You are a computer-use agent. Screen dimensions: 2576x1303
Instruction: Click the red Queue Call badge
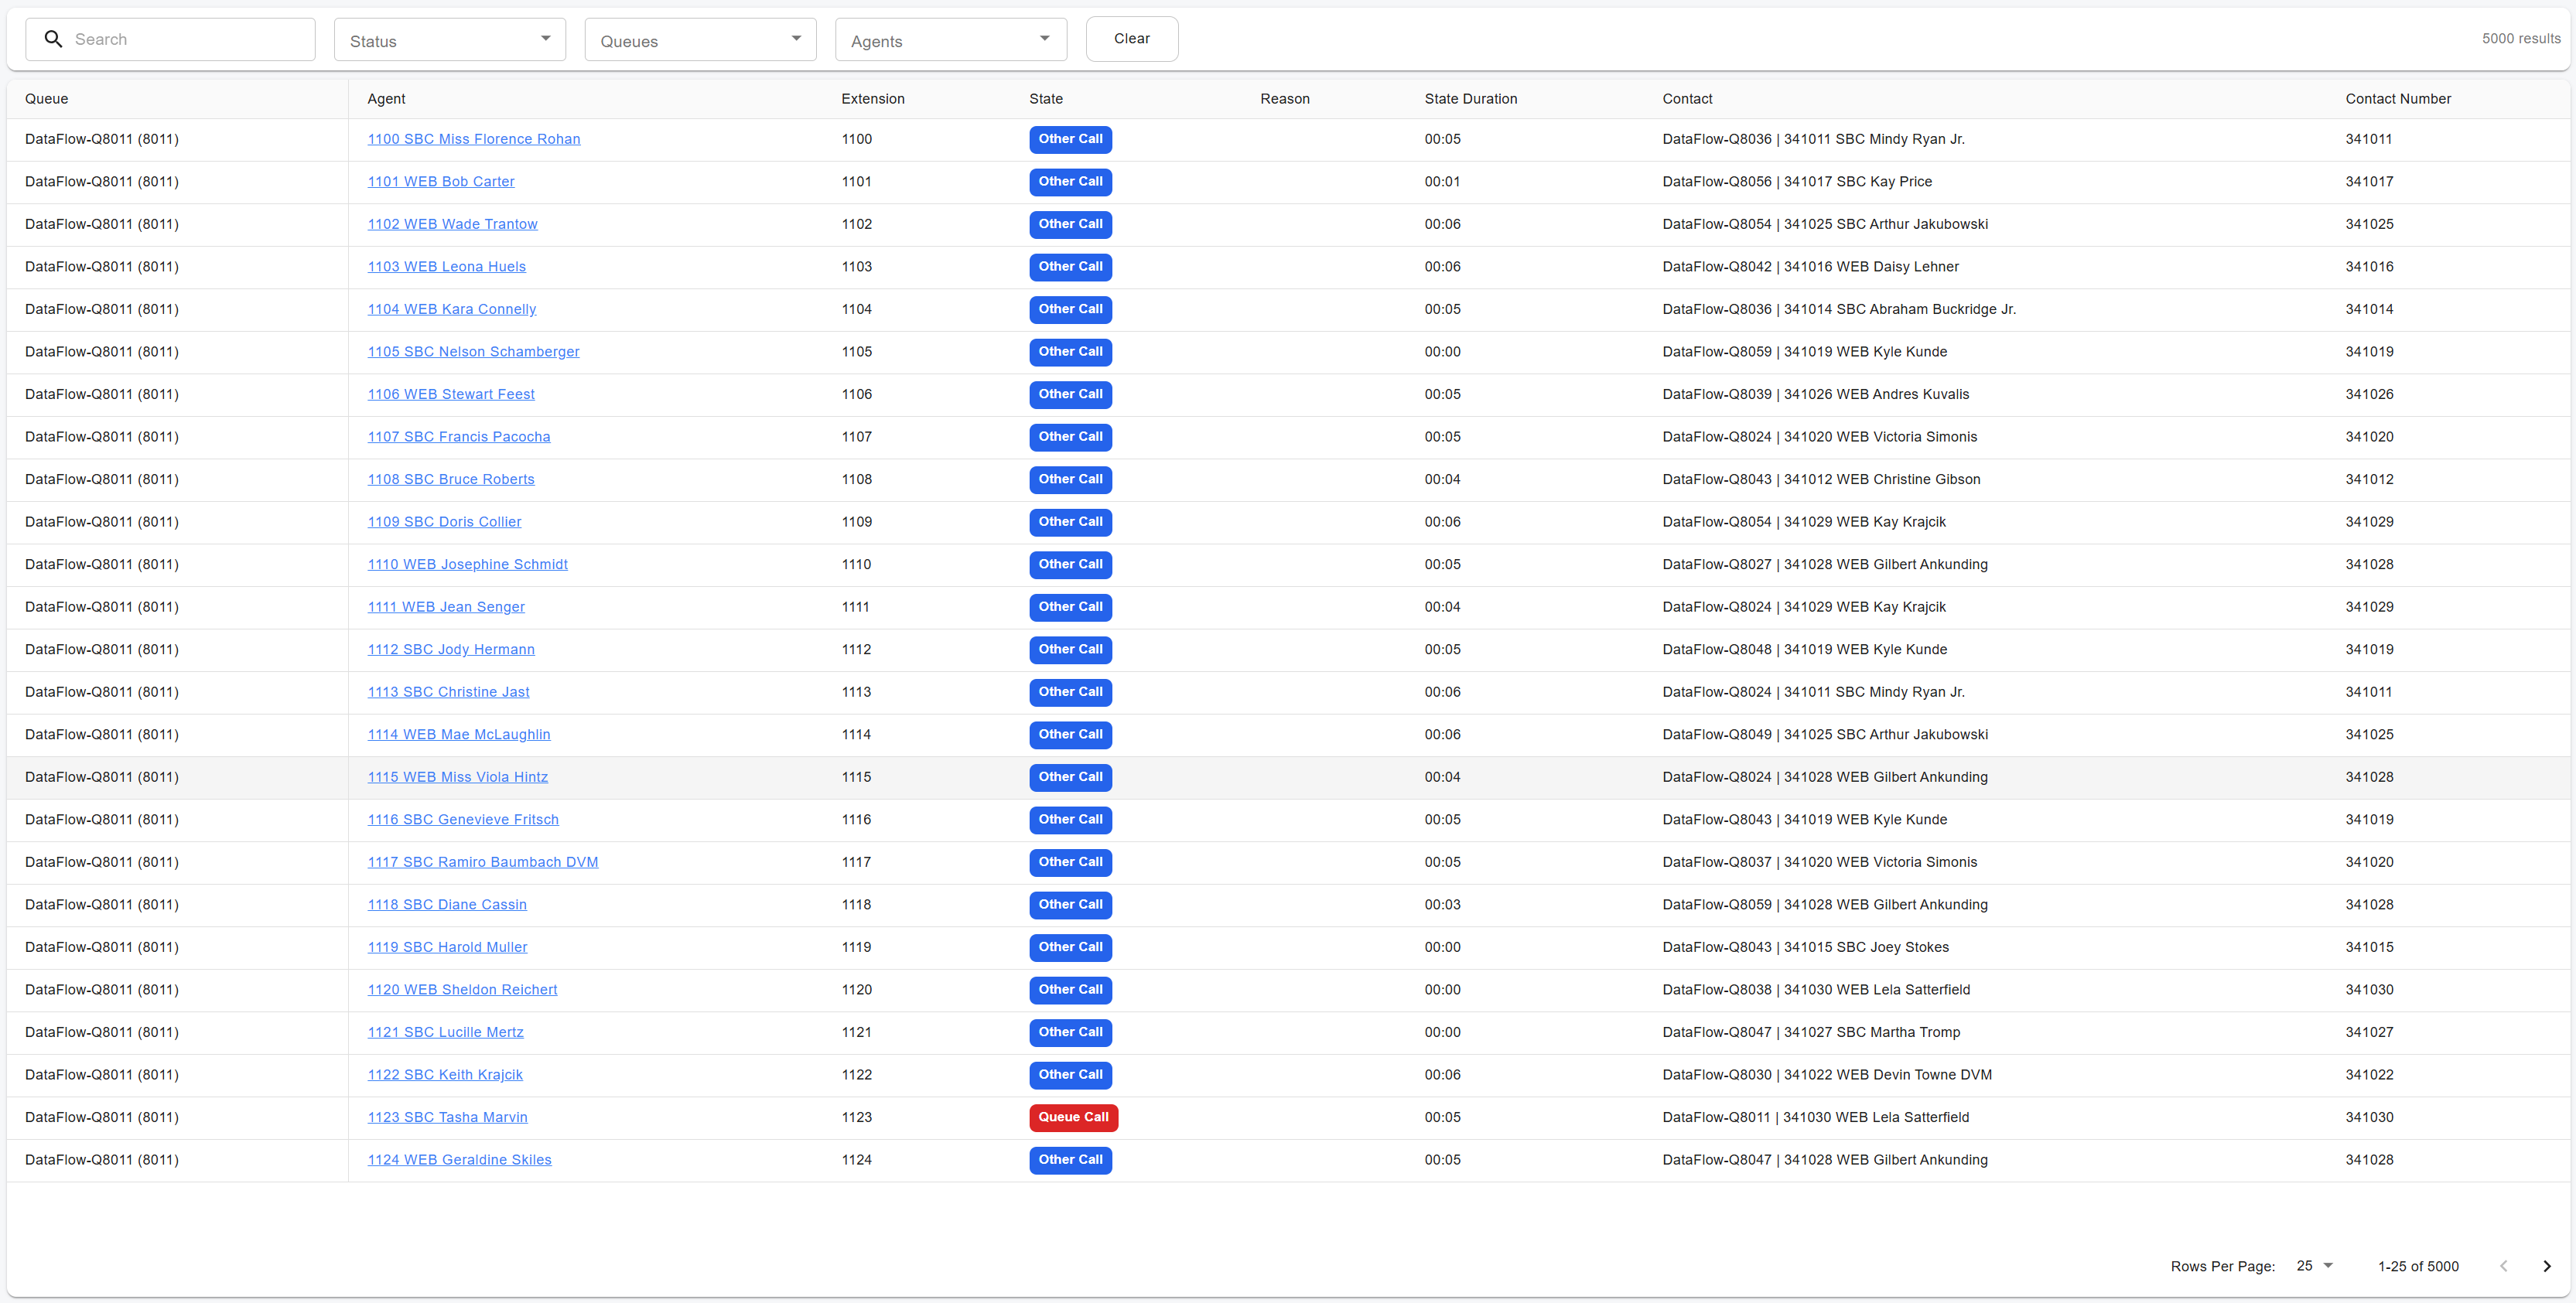click(1072, 1117)
